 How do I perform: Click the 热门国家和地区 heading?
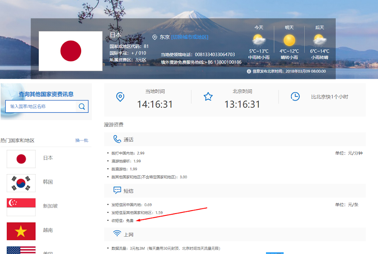pos(17,140)
